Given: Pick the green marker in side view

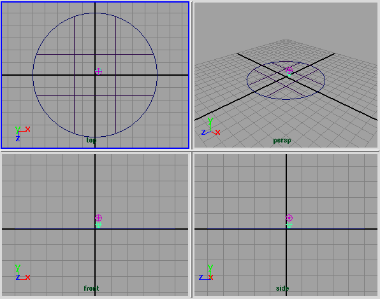Looking at the screenshot, I should point(289,225).
